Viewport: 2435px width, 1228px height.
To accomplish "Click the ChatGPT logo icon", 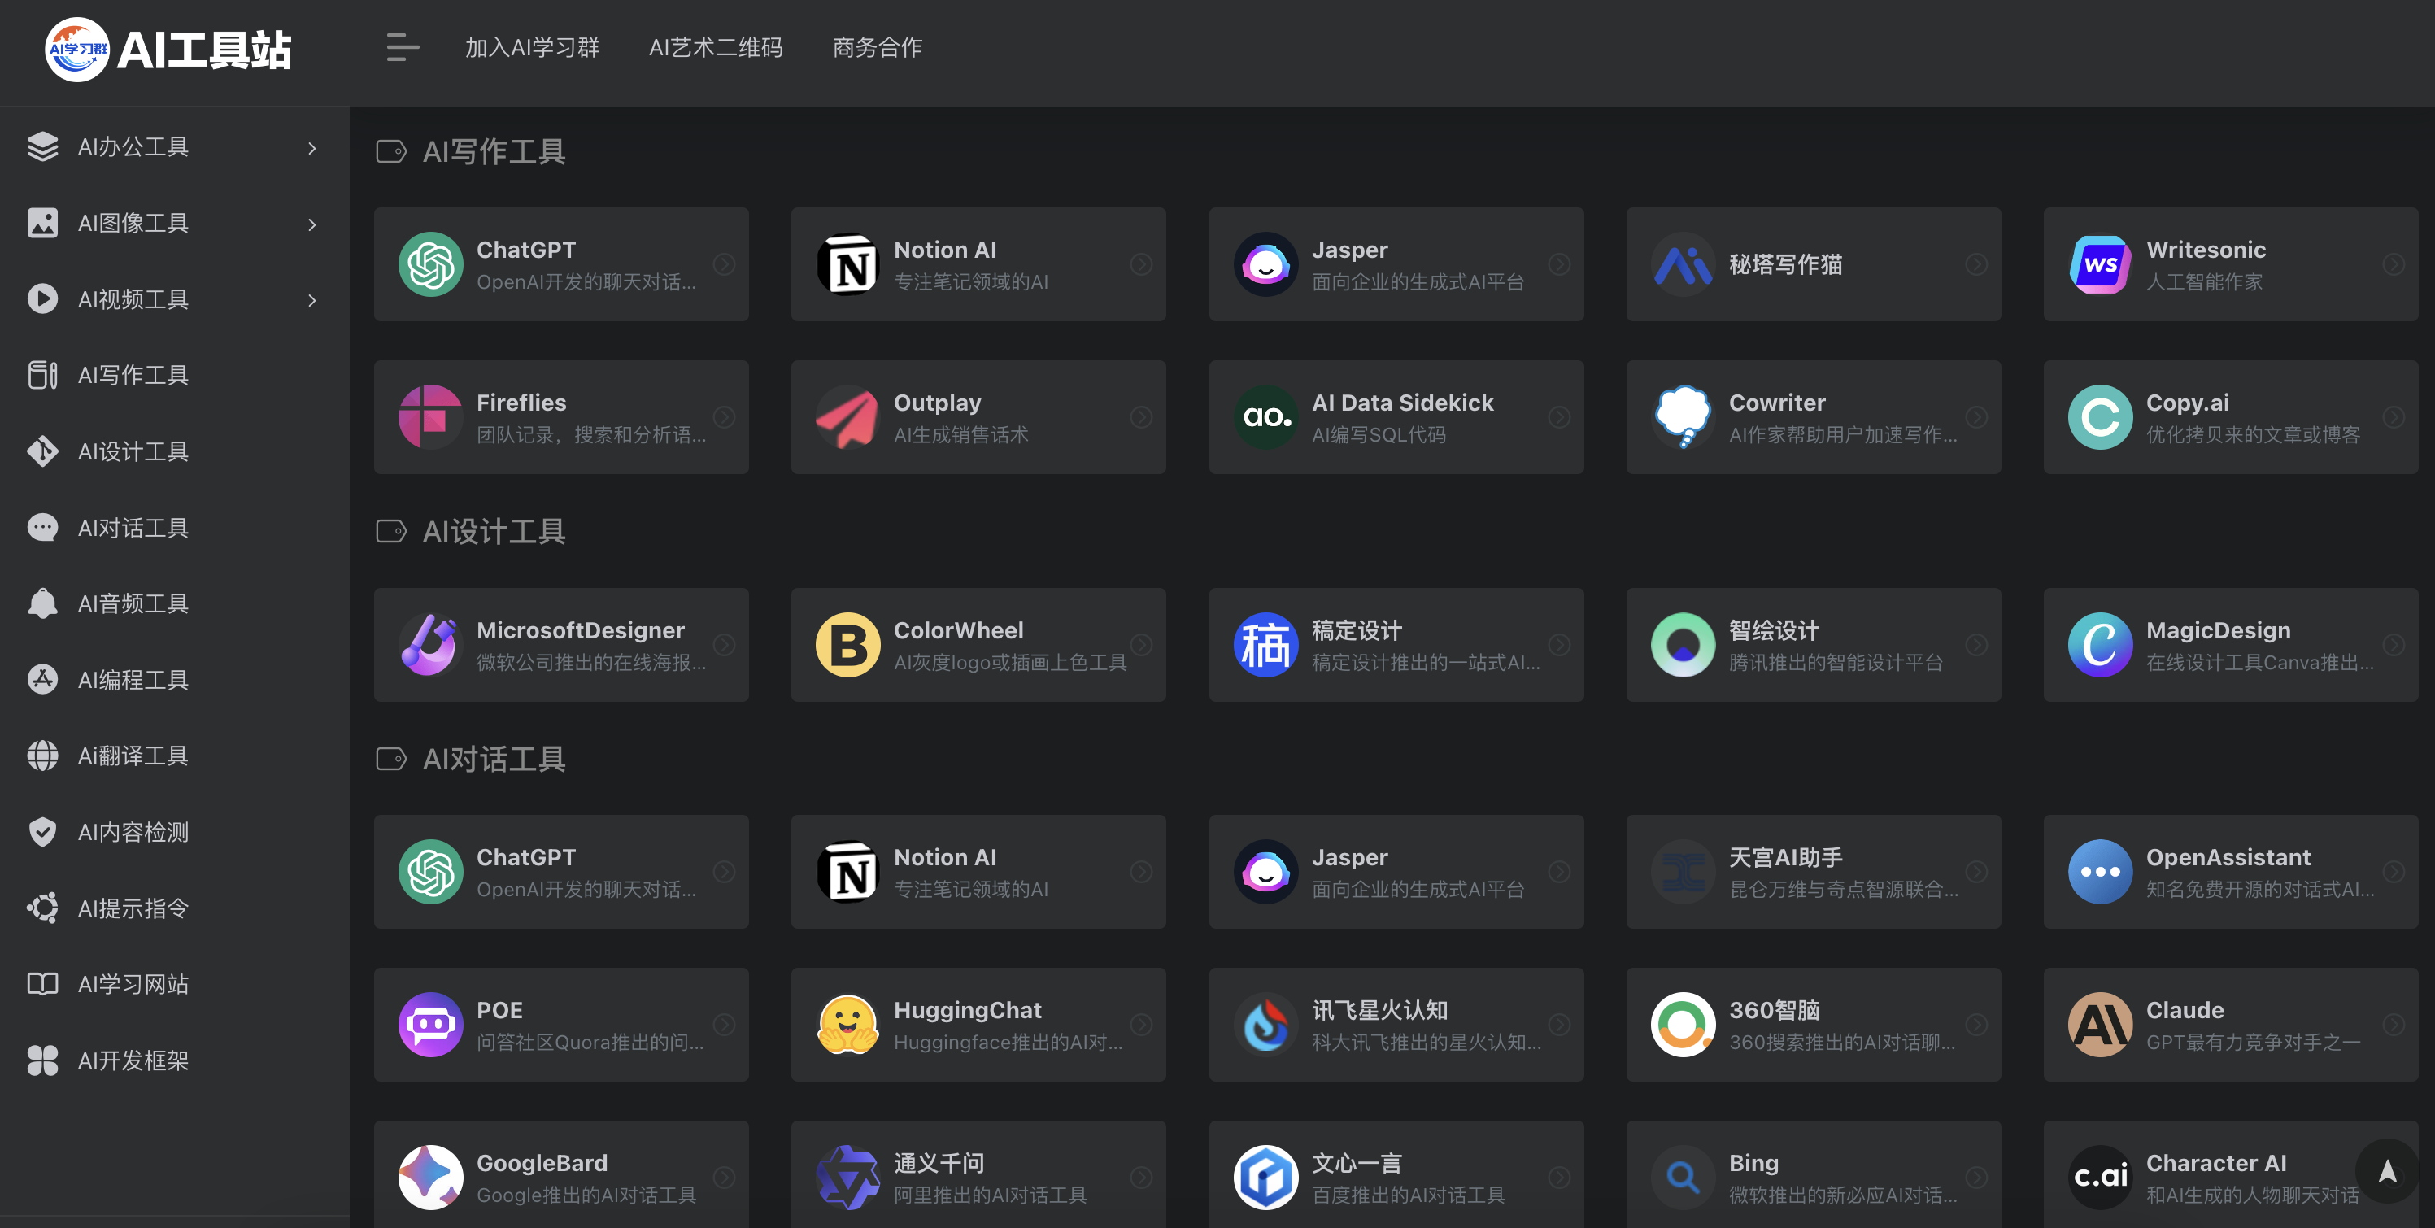I will pos(430,264).
